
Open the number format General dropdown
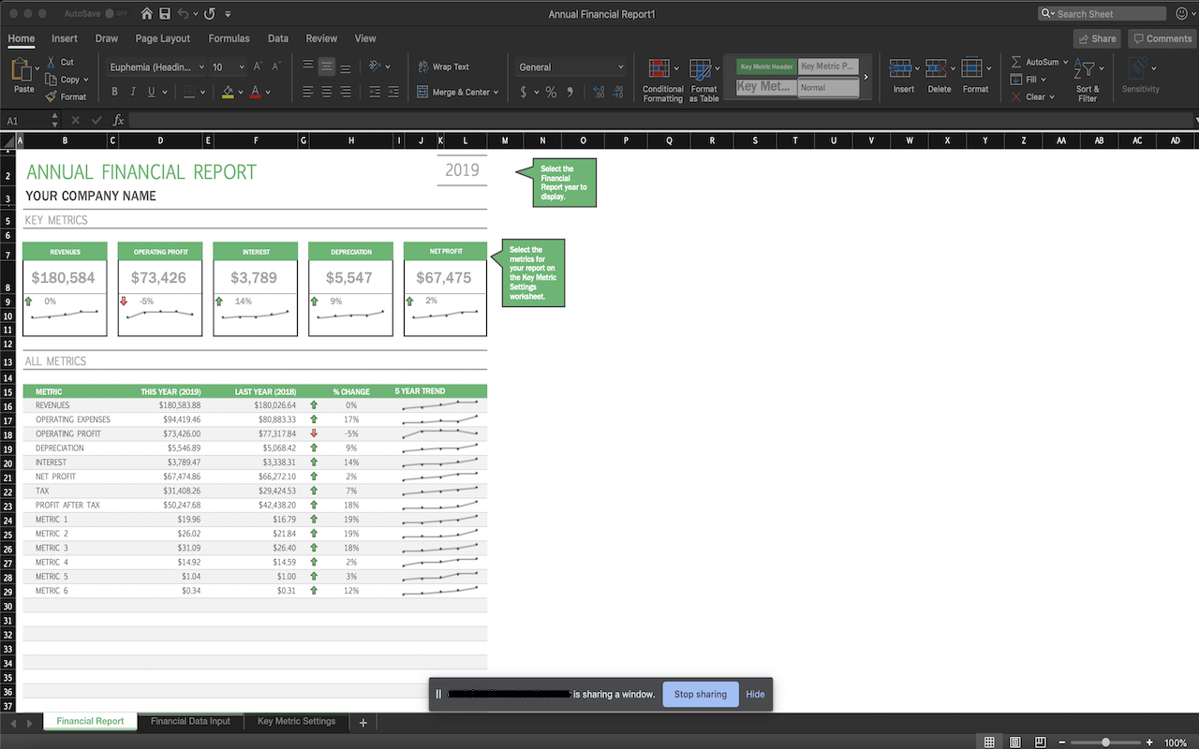click(570, 67)
